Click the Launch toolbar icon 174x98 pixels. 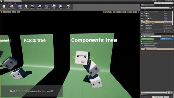coord(68,7)
